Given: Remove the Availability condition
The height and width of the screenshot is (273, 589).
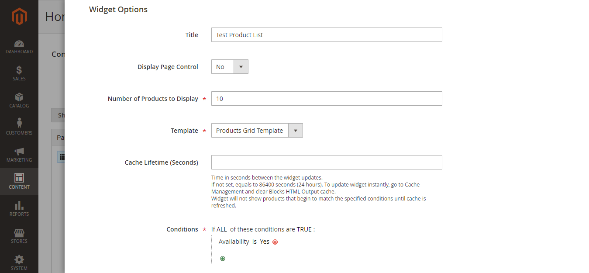Looking at the screenshot, I should point(275,242).
